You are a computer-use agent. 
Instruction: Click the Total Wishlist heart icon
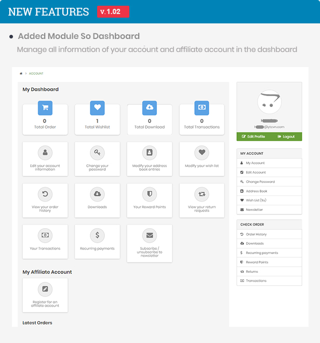[x=97, y=108]
